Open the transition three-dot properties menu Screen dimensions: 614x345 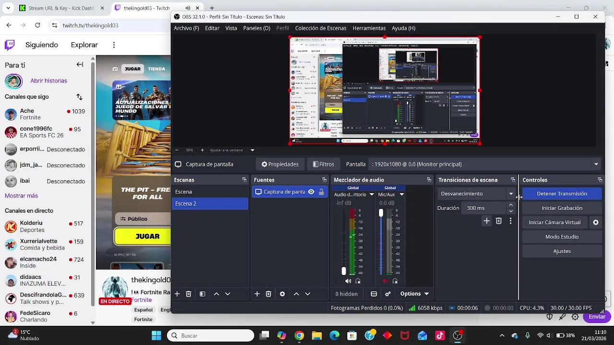pyautogui.click(x=510, y=221)
